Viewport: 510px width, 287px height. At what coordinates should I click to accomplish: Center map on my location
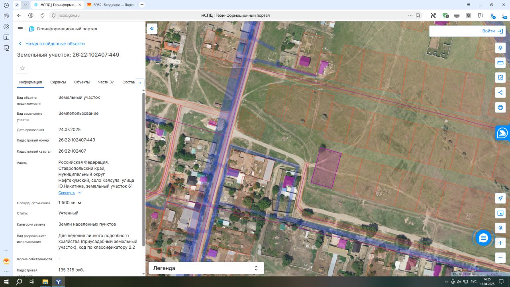coord(500,199)
